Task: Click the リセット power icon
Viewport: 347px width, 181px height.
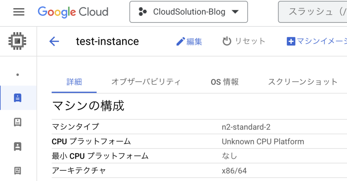Action: tap(227, 41)
